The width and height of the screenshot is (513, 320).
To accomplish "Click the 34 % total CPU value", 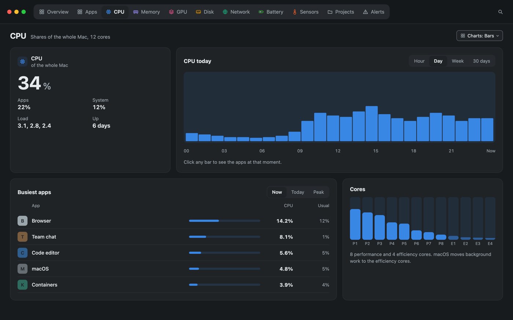I will [x=34, y=83].
